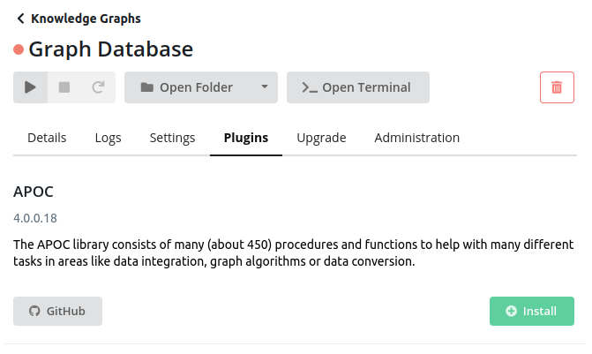Delete the database using the red trash icon

click(x=557, y=87)
